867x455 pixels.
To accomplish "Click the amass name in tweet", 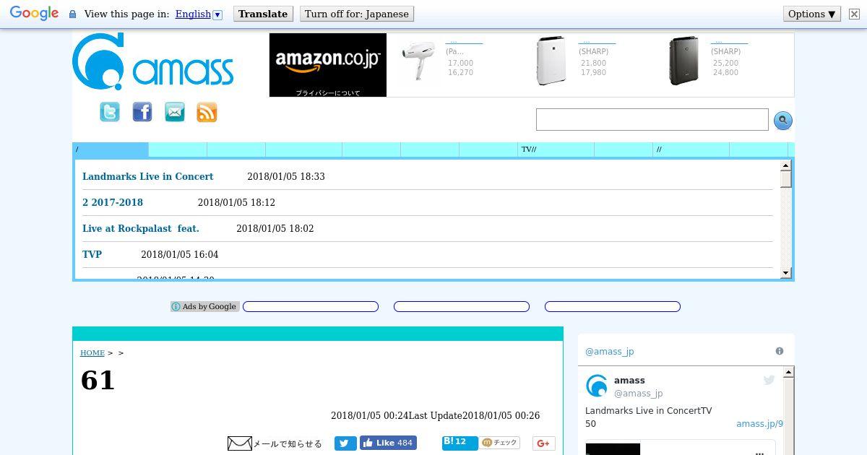I will click(x=629, y=381).
